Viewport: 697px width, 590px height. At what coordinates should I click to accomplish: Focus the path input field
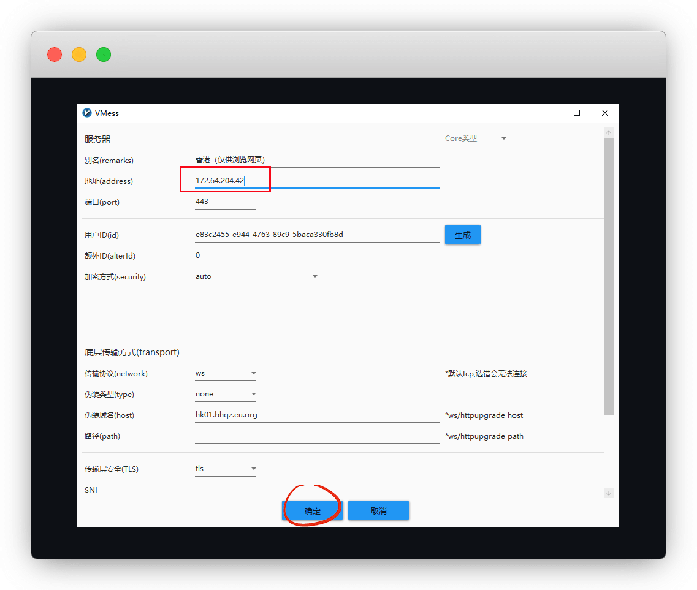pyautogui.click(x=317, y=436)
